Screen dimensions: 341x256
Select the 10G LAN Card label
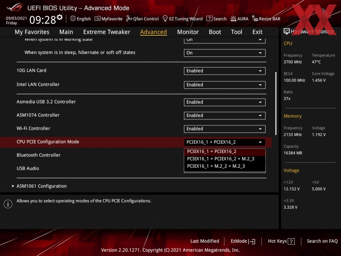click(31, 71)
